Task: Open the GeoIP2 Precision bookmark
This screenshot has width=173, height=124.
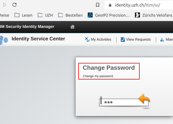Action: [109, 15]
